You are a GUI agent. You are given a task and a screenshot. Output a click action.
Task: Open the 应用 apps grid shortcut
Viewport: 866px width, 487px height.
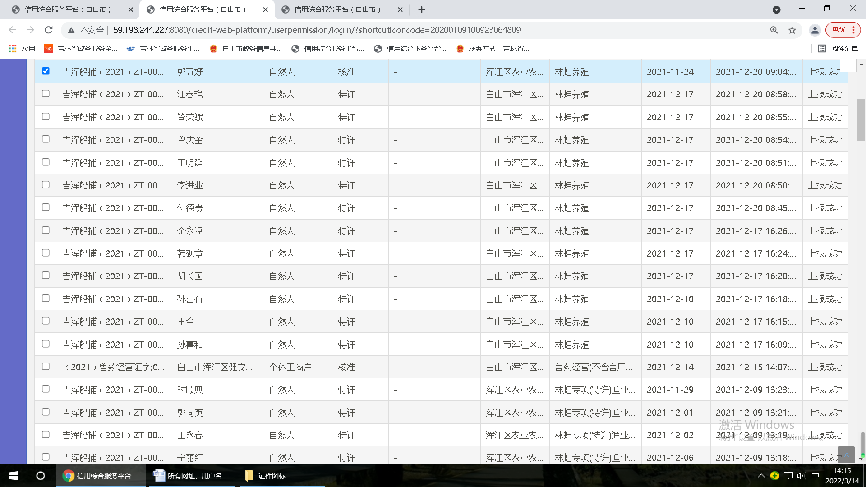22,48
